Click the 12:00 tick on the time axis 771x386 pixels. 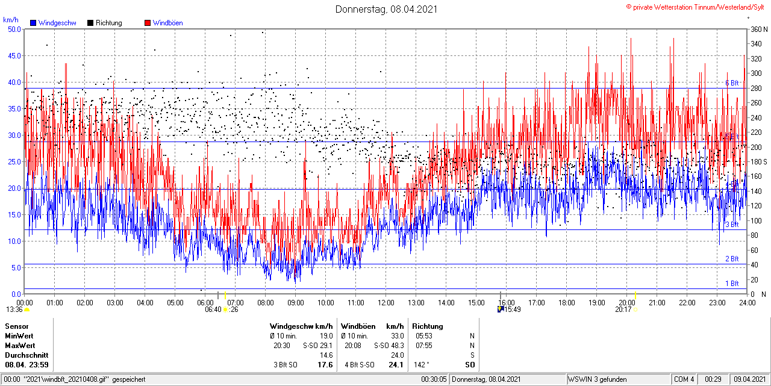(x=385, y=302)
